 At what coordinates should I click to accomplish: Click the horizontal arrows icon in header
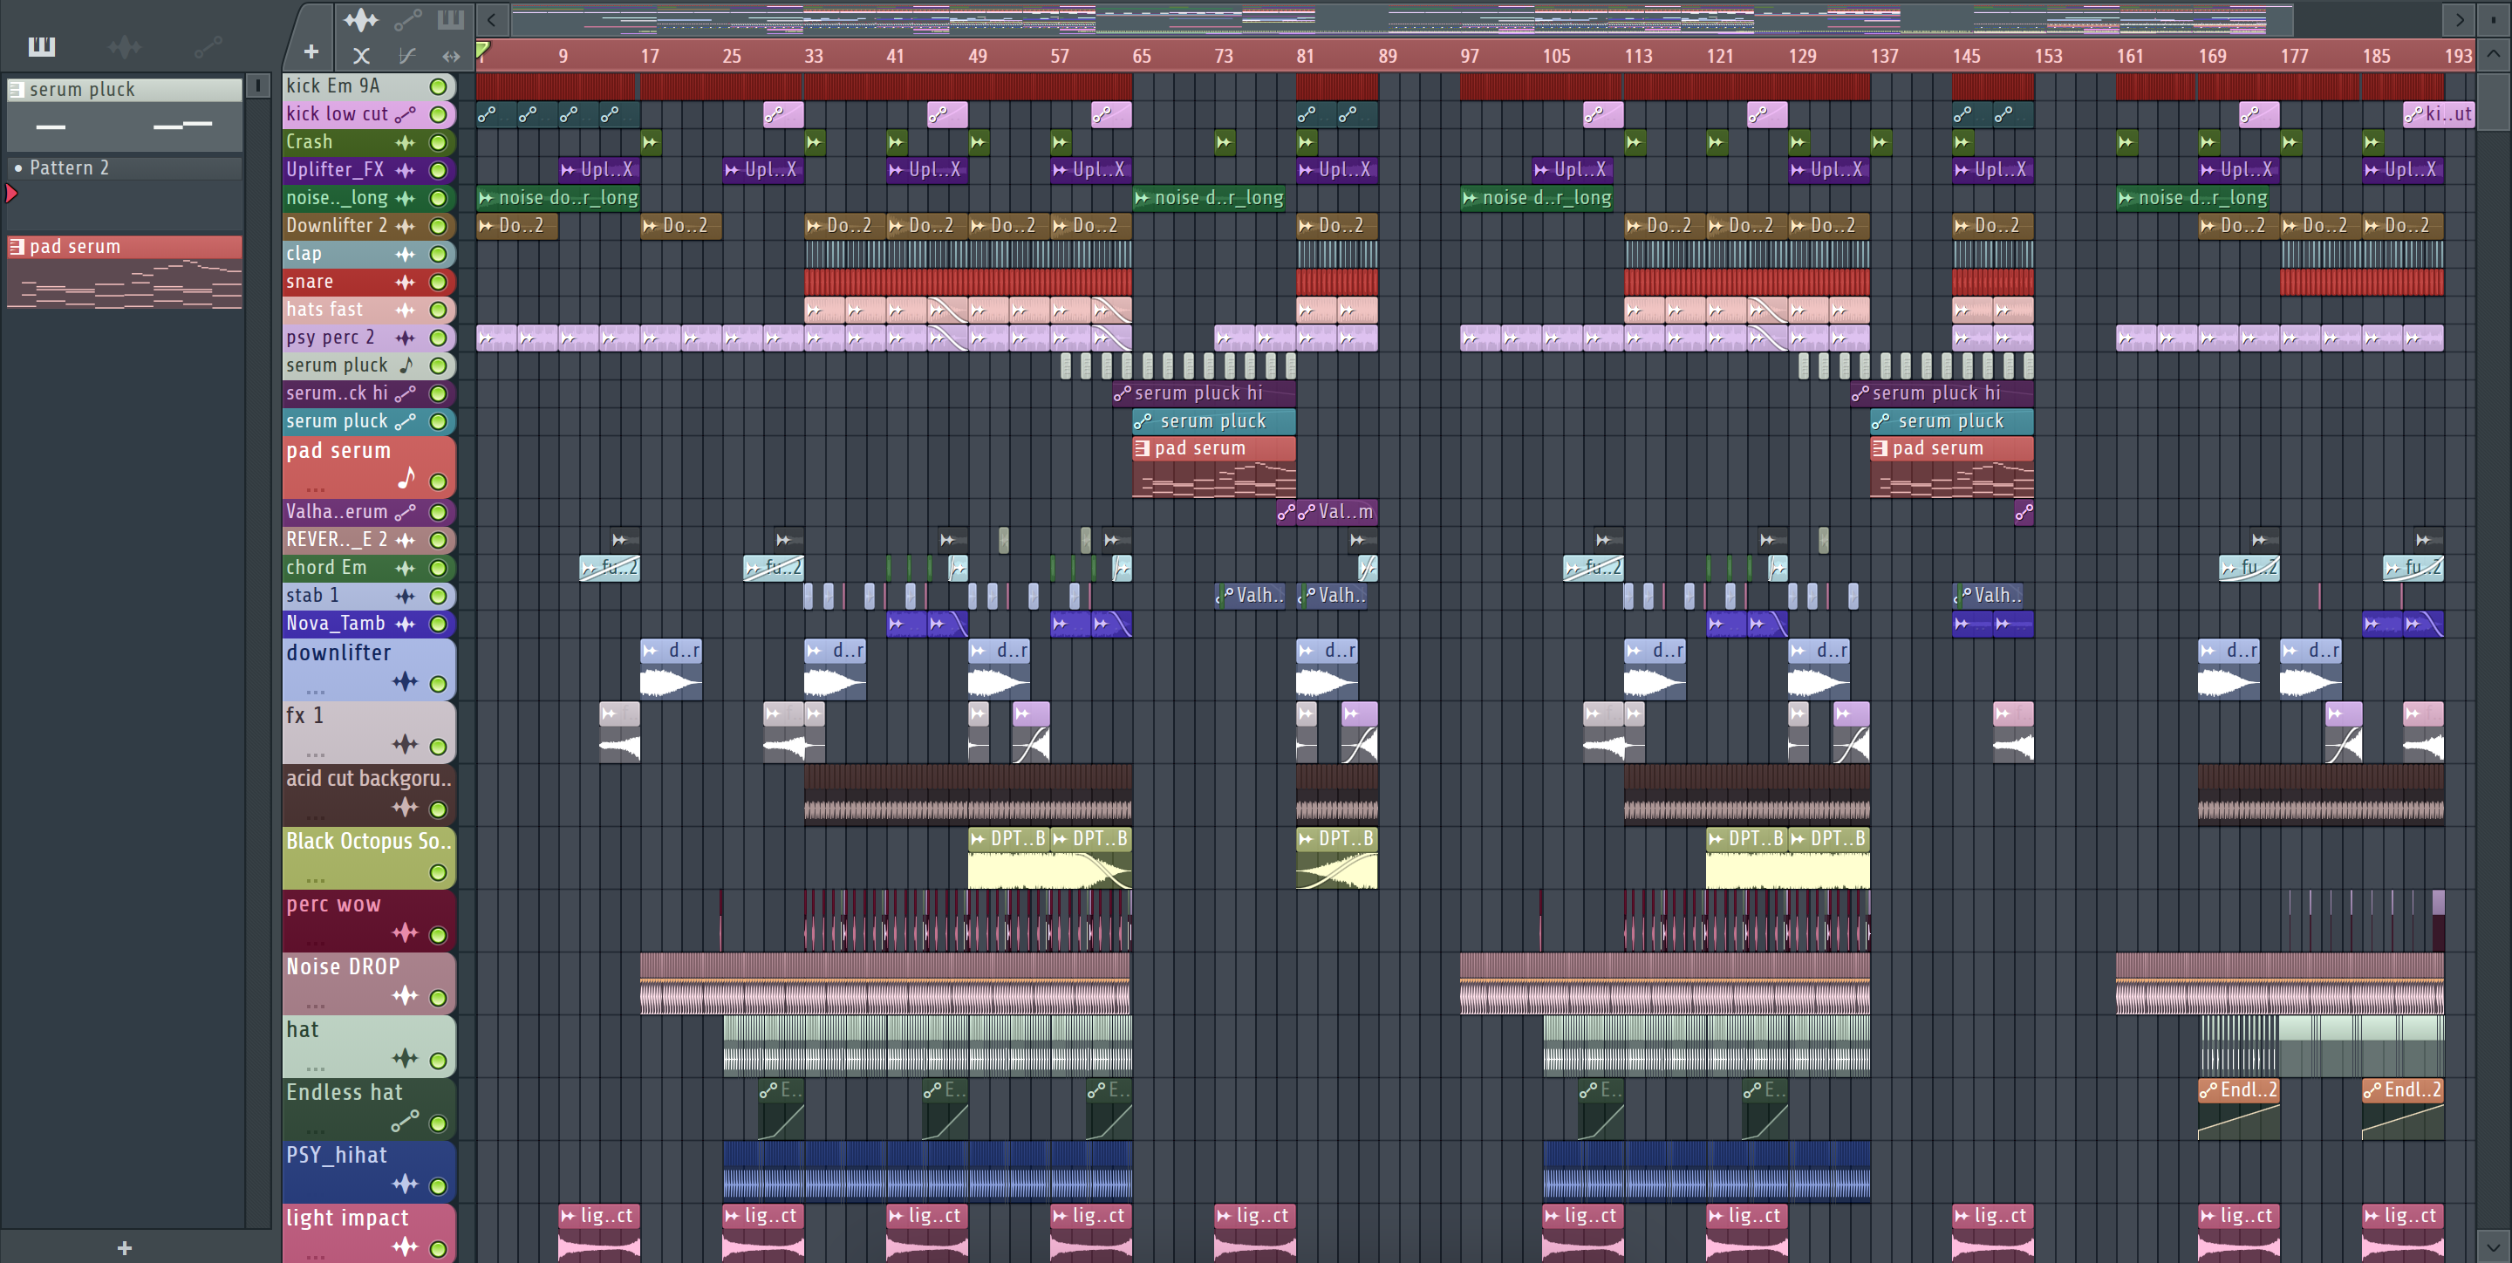[451, 56]
